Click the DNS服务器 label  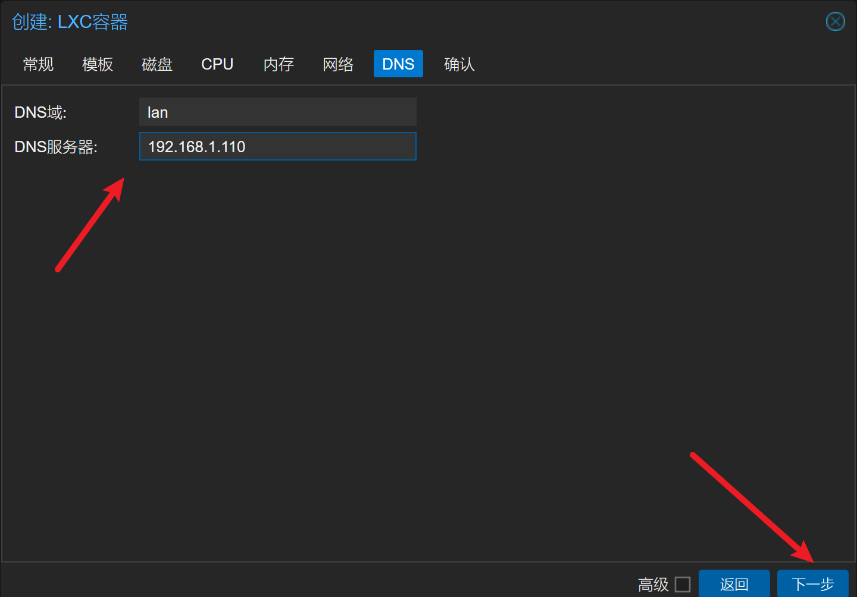tap(56, 147)
